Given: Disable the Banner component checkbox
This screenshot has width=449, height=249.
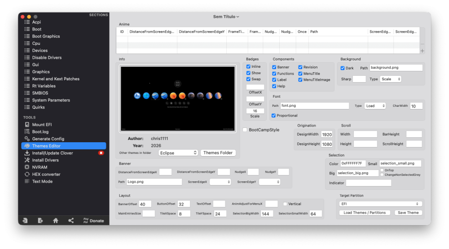Looking at the screenshot, I should click(x=274, y=67).
